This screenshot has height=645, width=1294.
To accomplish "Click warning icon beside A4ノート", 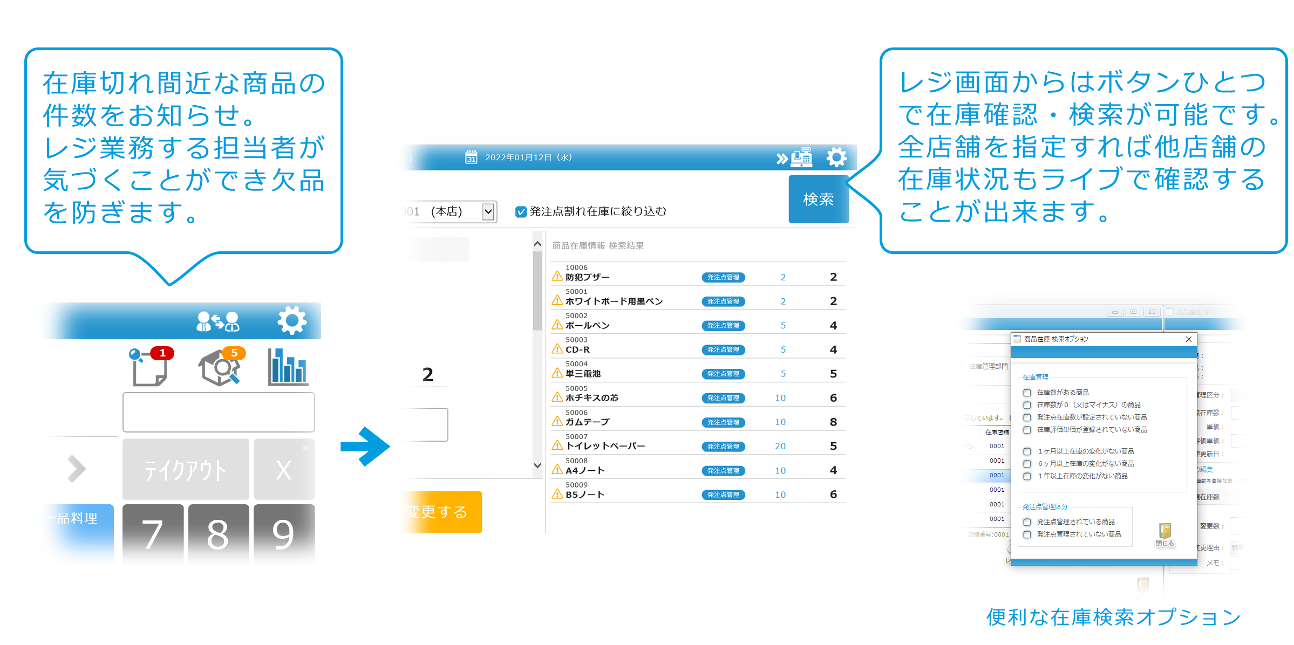I will pos(557,470).
